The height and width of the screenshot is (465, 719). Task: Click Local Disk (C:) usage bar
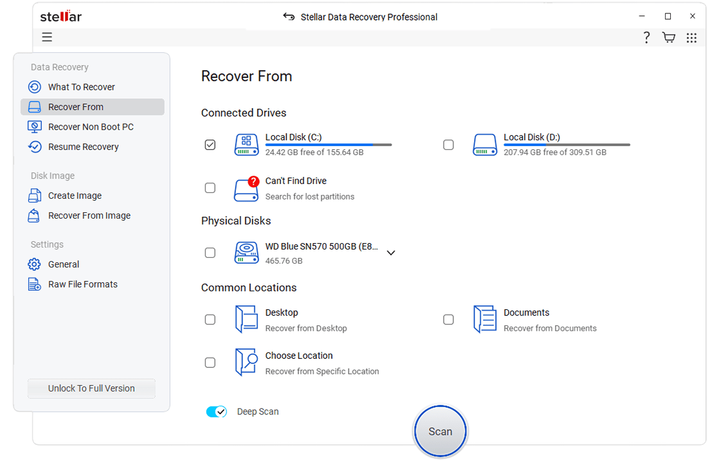(x=328, y=145)
